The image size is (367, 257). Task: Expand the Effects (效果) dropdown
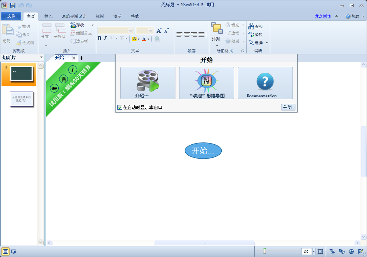[243, 41]
